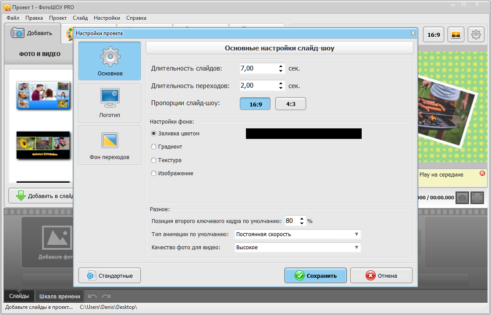Open the Логотип settings section
This screenshot has width=491, height=315.
pyautogui.click(x=110, y=103)
